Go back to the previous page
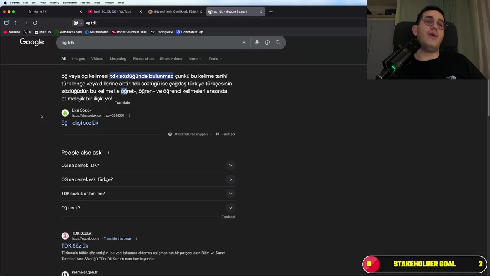 click(16, 23)
